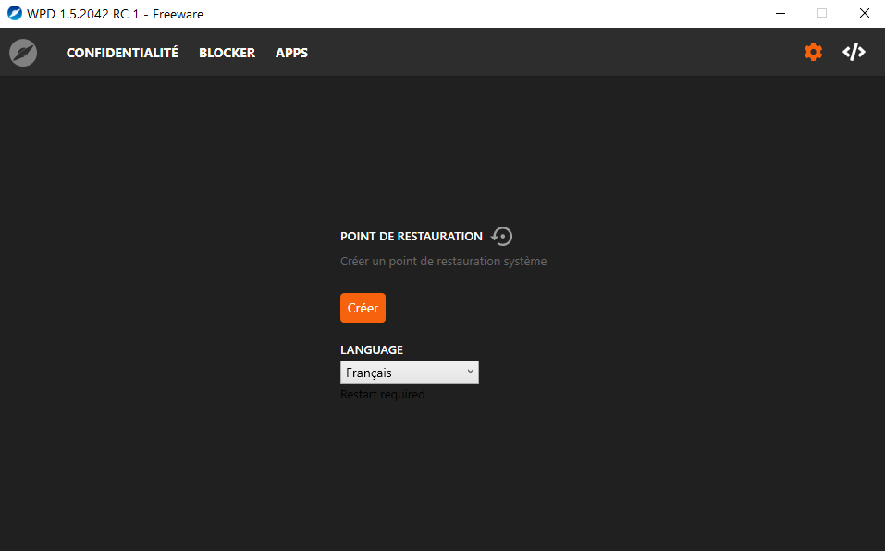
Task: Click empty header bar space right of APPS
Action: [x=555, y=53]
